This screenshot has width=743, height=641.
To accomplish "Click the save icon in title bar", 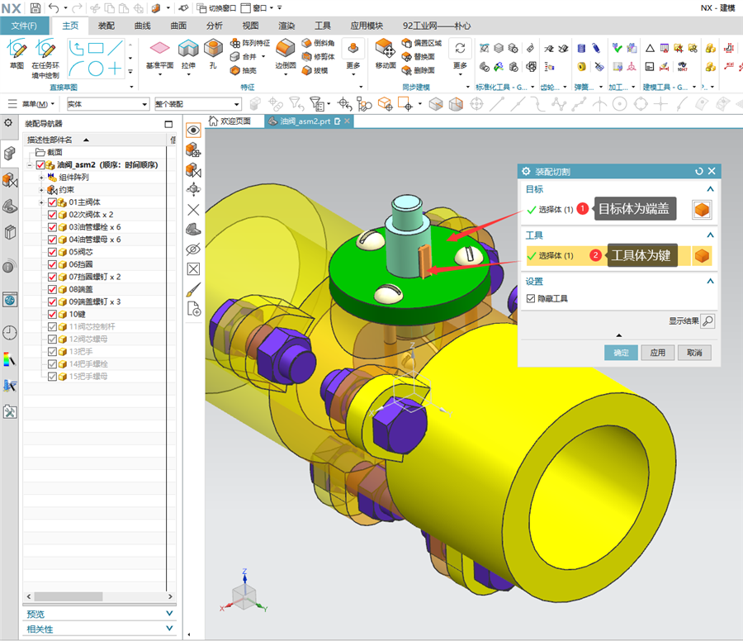I will tap(35, 7).
